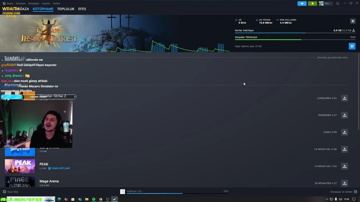Click the Mage Arena thumbnail

click(20, 182)
